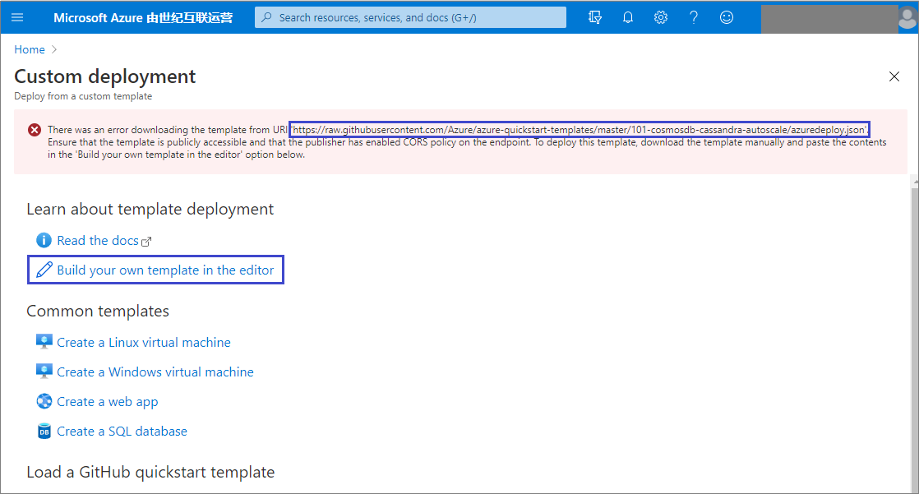Select Create a web app template
919x494 pixels.
coord(107,402)
